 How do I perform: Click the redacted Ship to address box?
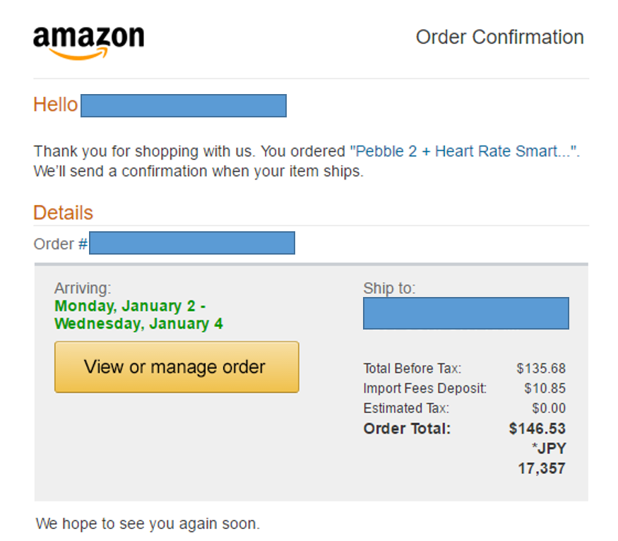pyautogui.click(x=466, y=313)
